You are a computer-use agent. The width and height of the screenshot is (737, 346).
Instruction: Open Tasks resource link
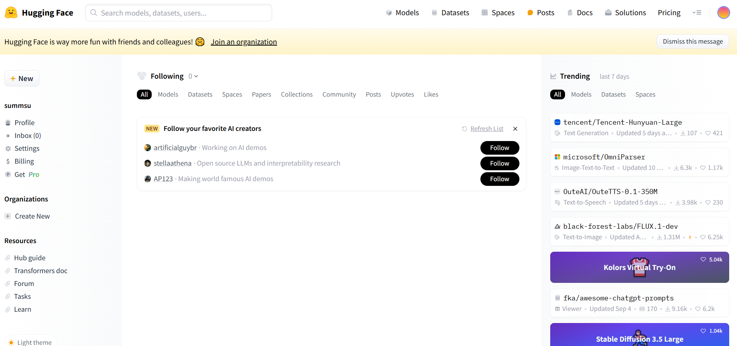click(x=23, y=297)
